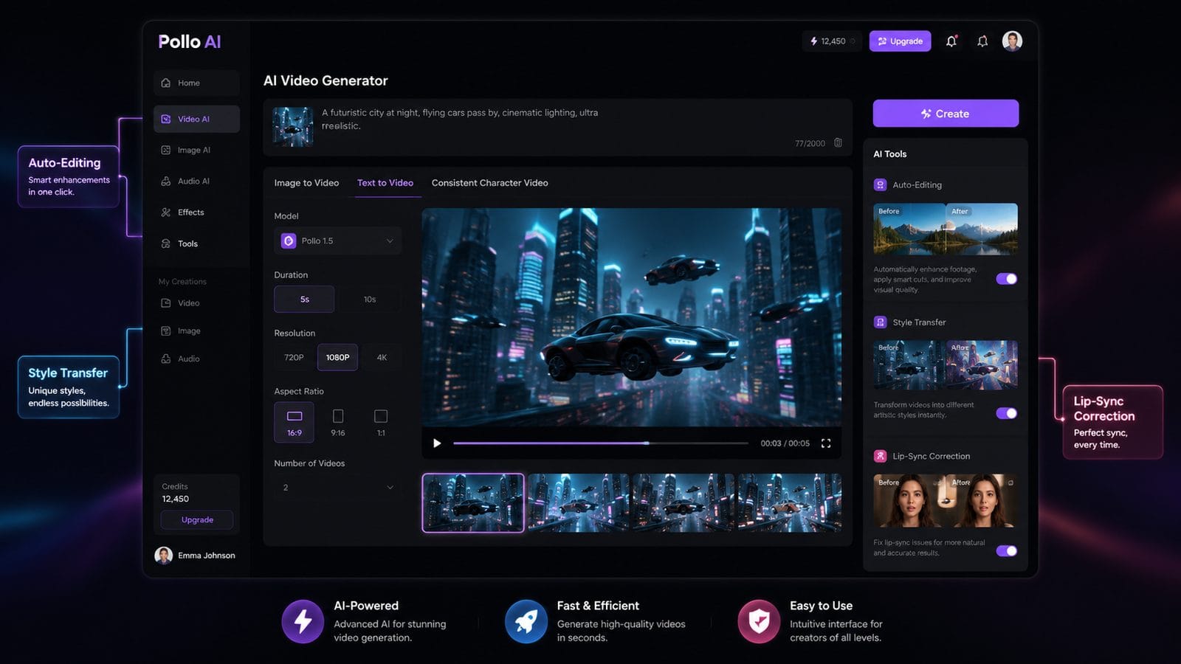
Task: Click Upgrade in the Credits box
Action: tap(197, 520)
